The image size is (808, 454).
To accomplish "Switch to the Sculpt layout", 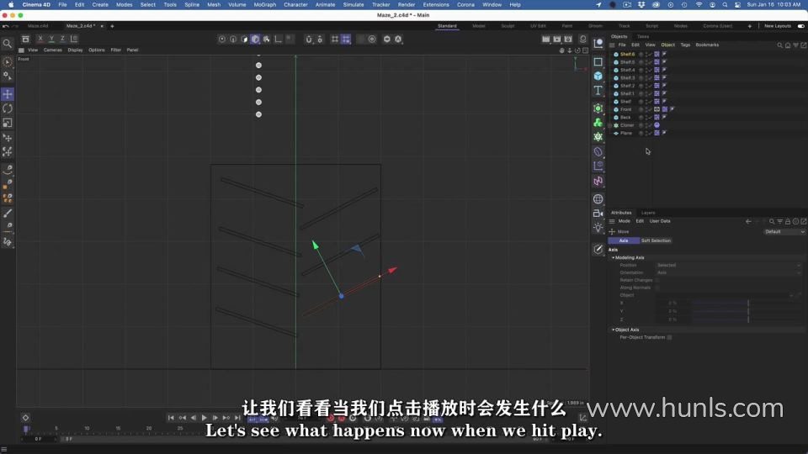I will pyautogui.click(x=508, y=26).
